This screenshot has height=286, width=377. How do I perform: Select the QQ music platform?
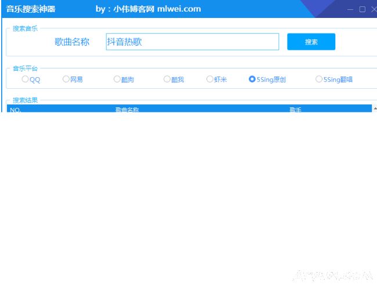tap(31, 79)
